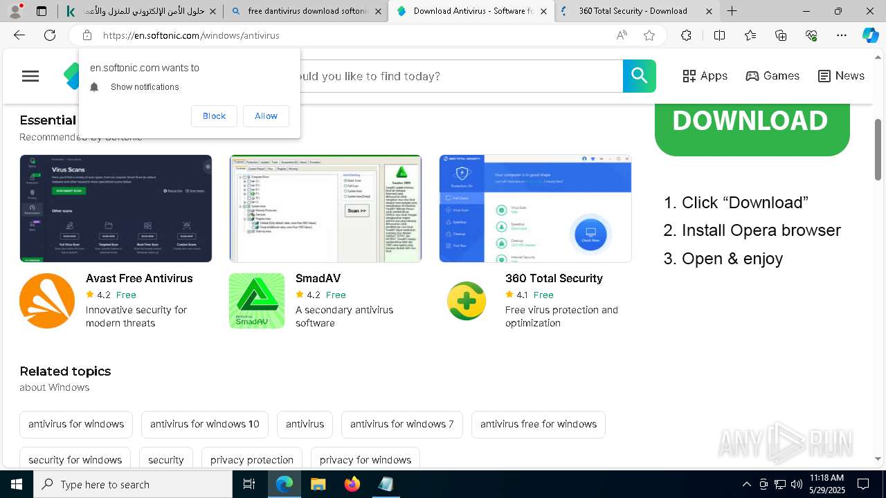Click the green DOWNLOAD ad button
The height and width of the screenshot is (498, 886).
(752, 129)
